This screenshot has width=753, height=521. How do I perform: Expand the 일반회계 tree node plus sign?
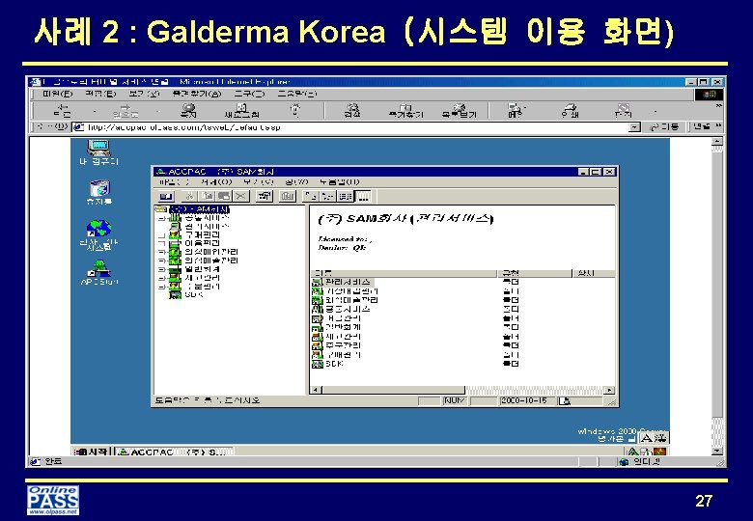click(162, 269)
